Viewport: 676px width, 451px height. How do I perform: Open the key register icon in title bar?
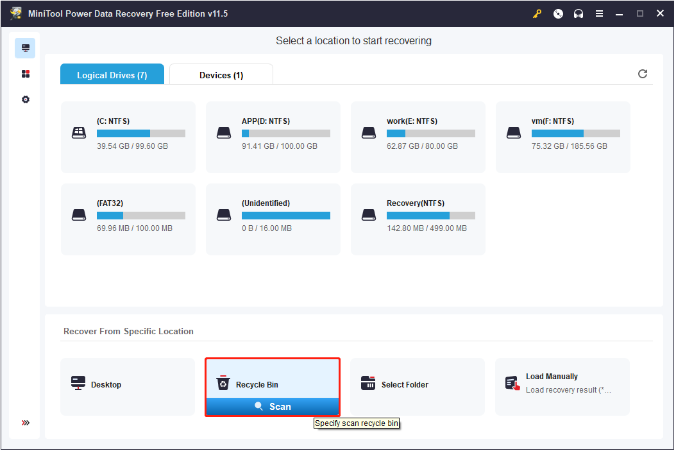coord(537,14)
